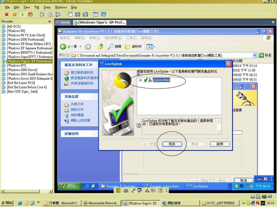Screen dimensions: 277x208
Task: Select [Mac-OSX-Tiger_Intel] in Favorites
Action: click(22, 92)
